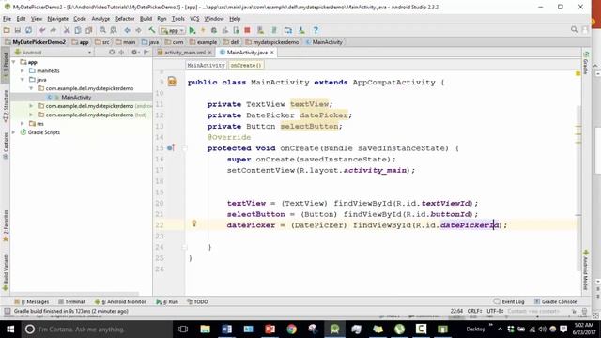The height and width of the screenshot is (338, 601).
Task: Click the navigate Forward arrow icon
Action: [138, 30]
